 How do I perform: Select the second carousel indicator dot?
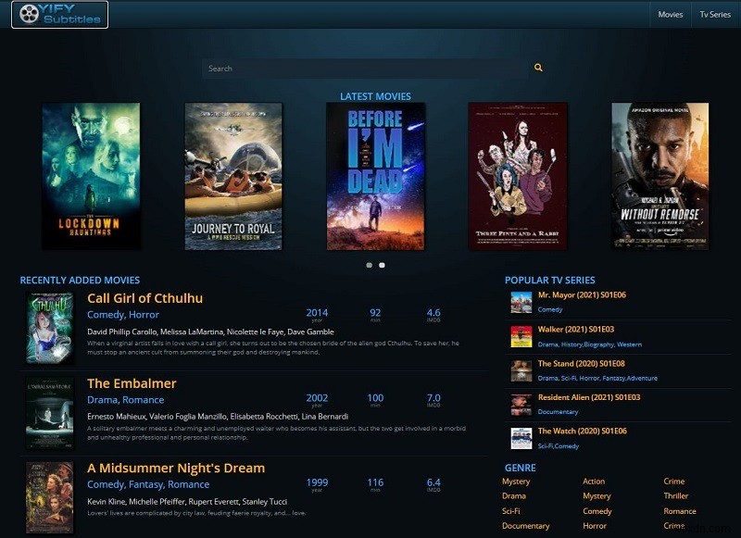[x=381, y=264]
